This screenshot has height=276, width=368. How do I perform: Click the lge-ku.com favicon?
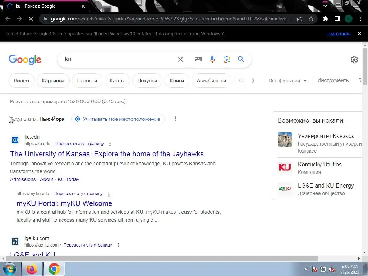15,241
